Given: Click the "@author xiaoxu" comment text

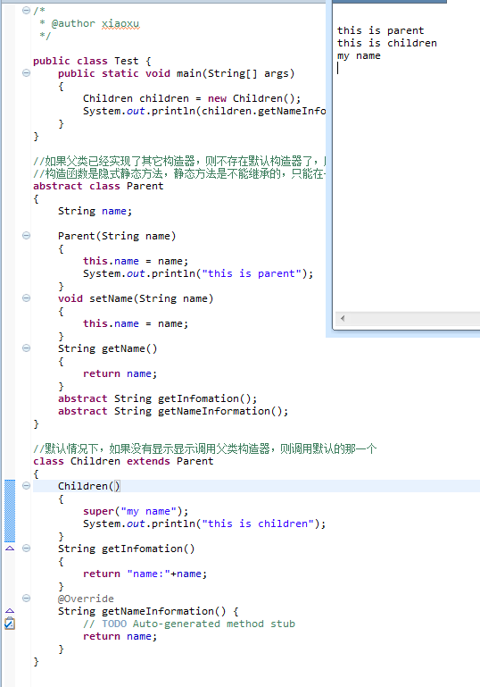Looking at the screenshot, I should click(95, 23).
